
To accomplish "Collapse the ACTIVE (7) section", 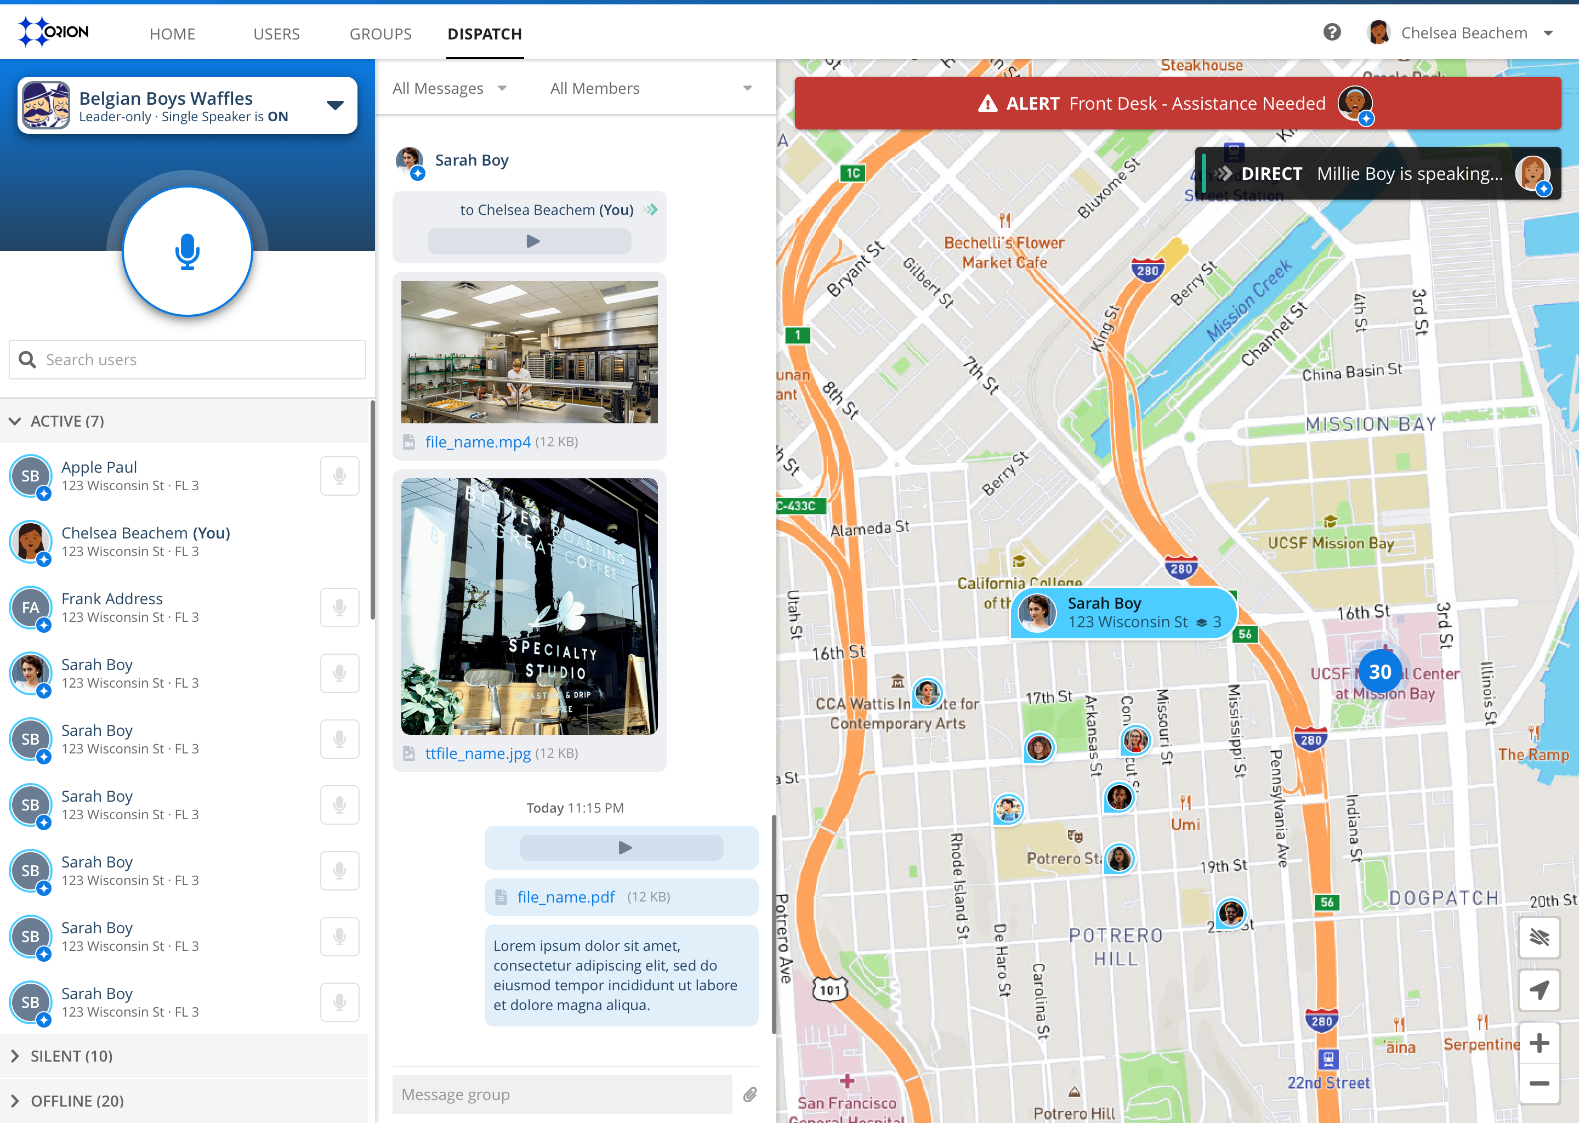I will [184, 421].
